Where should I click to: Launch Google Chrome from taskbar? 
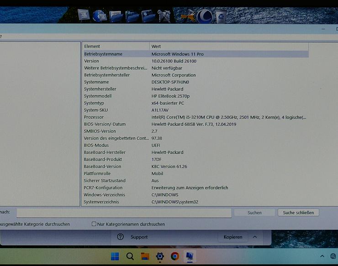tap(175, 256)
